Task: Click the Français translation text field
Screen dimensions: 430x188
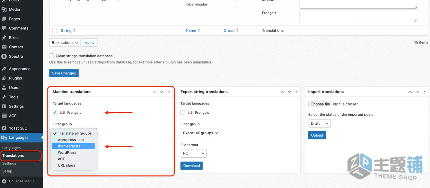Action: [x=358, y=16]
